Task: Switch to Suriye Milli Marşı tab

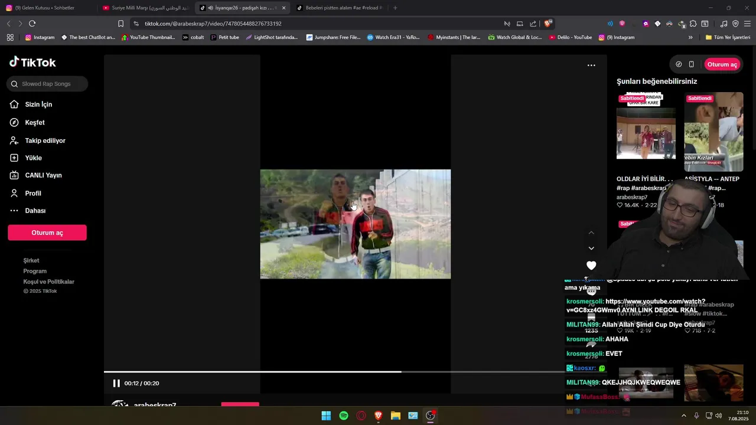Action: (145, 8)
